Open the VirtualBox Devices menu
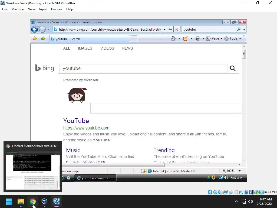 57,9
